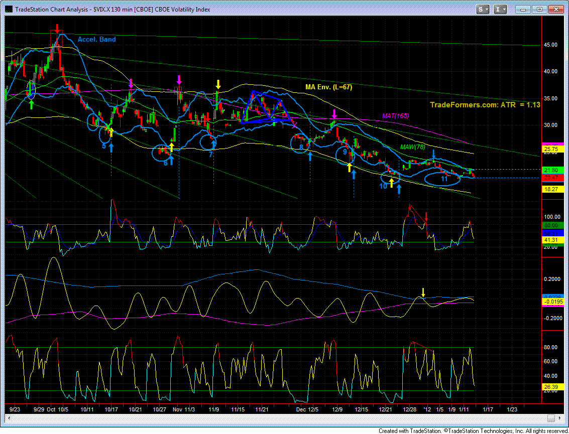The height and width of the screenshot is (434, 569).
Task: Select the 'MAT(165)' magenta label
Action: pyautogui.click(x=396, y=116)
